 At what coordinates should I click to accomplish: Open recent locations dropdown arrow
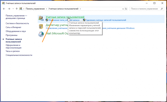coord(13,9)
